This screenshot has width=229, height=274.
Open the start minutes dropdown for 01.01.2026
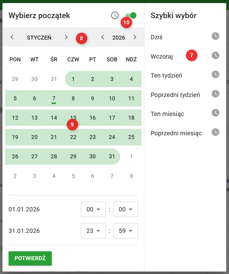point(126,209)
